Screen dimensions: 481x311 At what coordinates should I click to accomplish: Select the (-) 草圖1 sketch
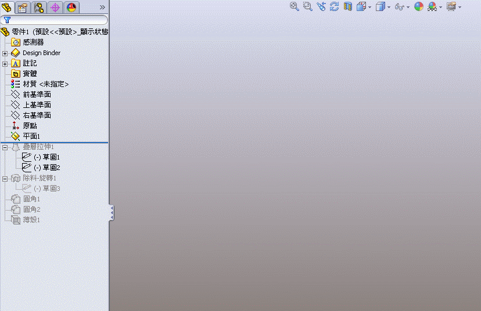pos(41,157)
